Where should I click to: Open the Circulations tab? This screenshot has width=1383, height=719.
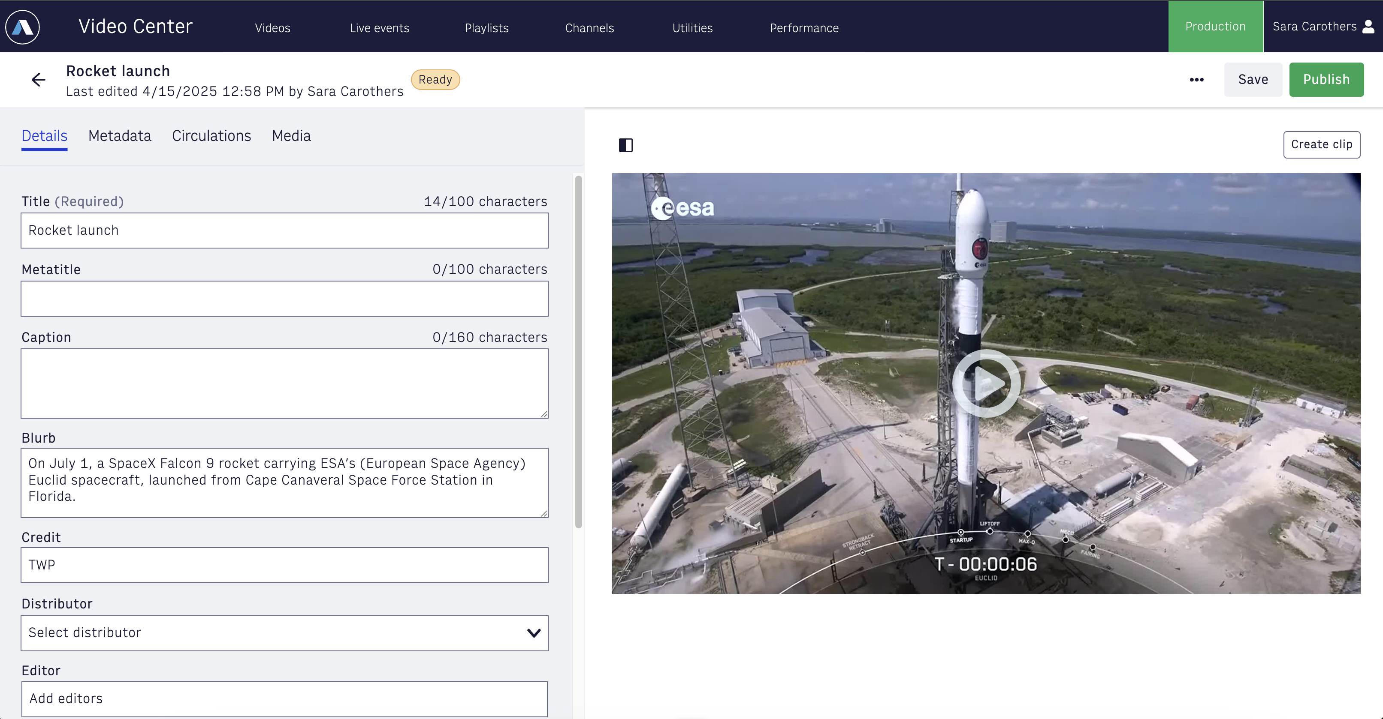click(211, 136)
